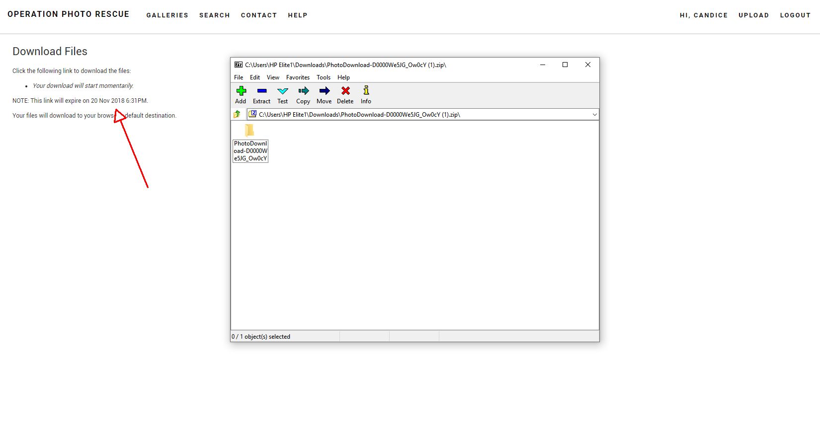Screen dimensions: 820x434
Task: Open website Help link in navbar
Action: click(x=298, y=15)
